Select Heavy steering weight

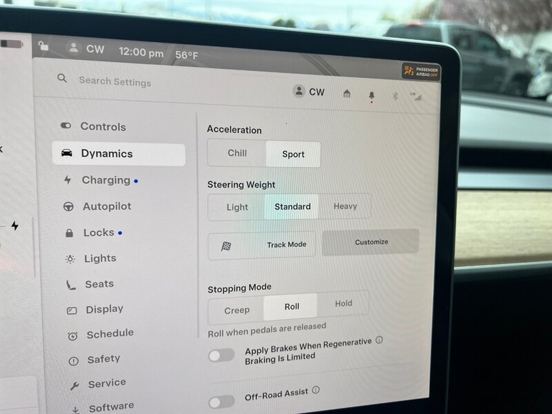coord(345,206)
